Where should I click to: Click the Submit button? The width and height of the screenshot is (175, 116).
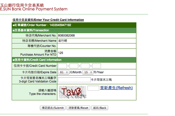coord(53,108)
